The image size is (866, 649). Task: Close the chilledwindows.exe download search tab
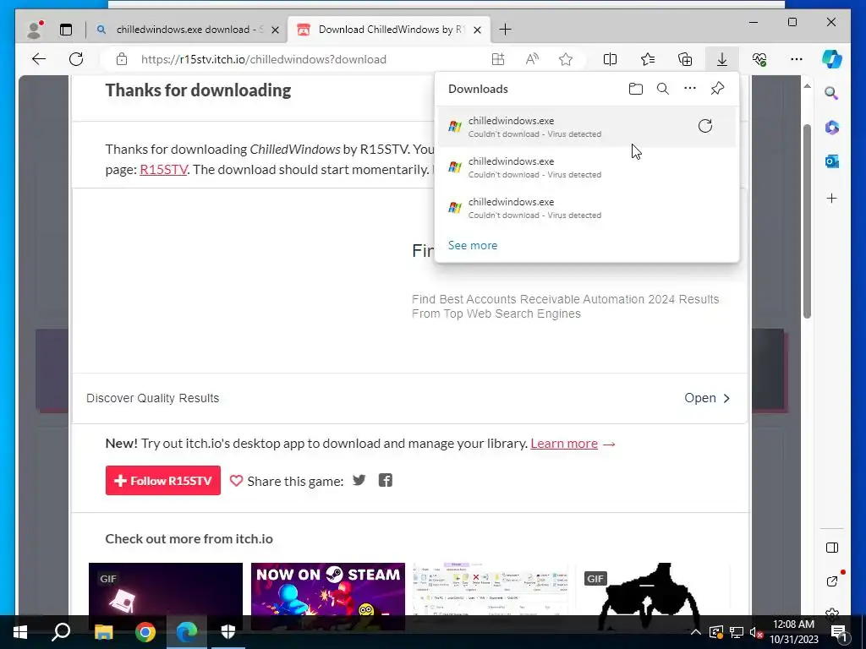(275, 30)
